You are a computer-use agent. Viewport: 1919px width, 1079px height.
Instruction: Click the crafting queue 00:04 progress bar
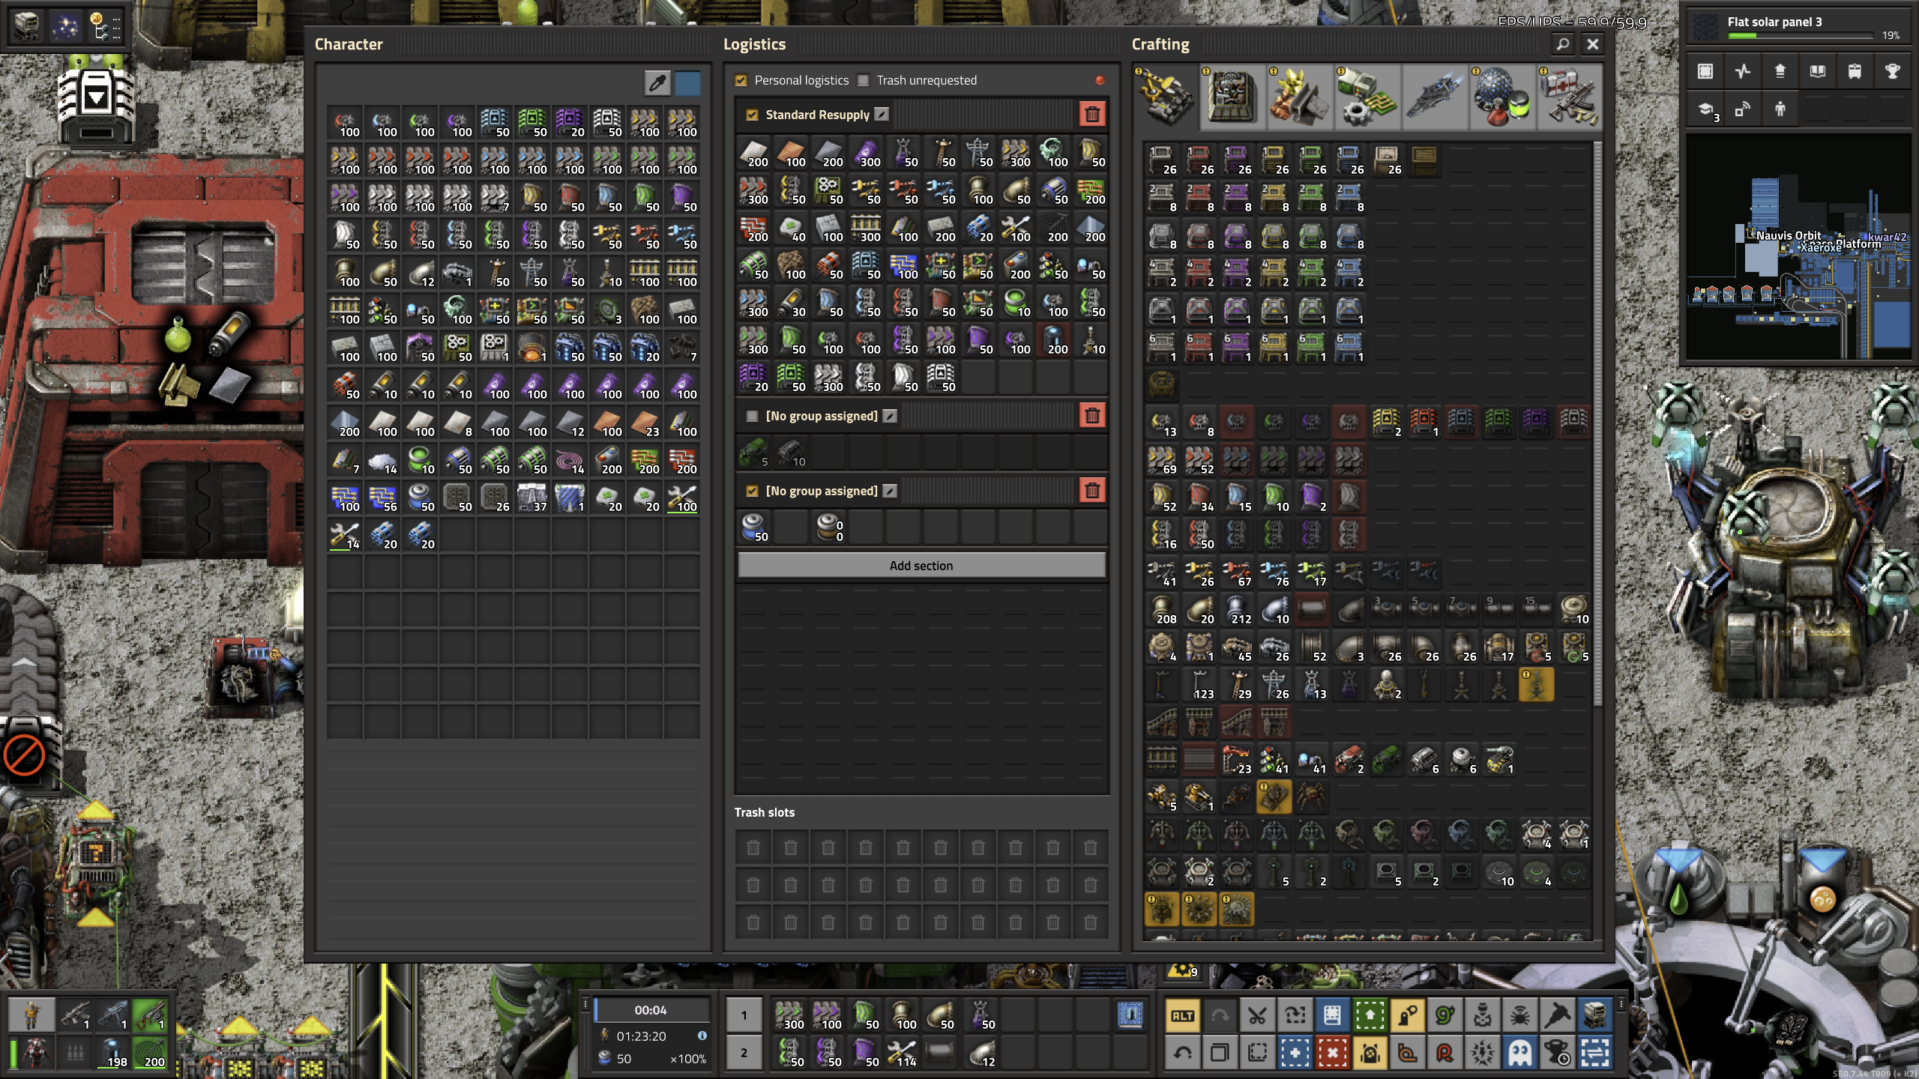[x=651, y=1010]
